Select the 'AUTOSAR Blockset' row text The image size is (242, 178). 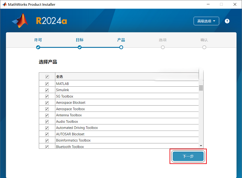pos(70,134)
